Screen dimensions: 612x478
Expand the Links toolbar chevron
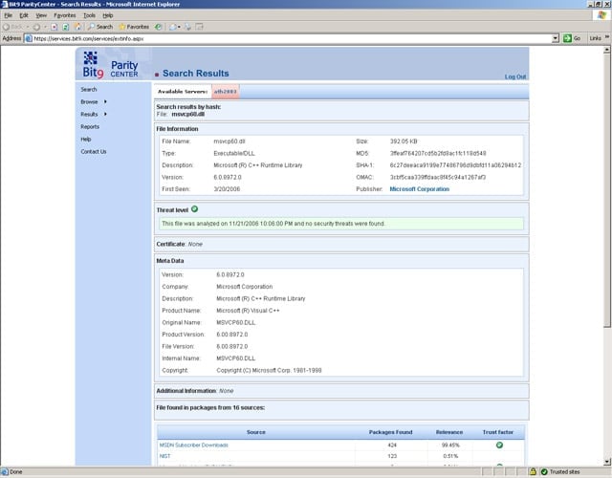coord(607,37)
